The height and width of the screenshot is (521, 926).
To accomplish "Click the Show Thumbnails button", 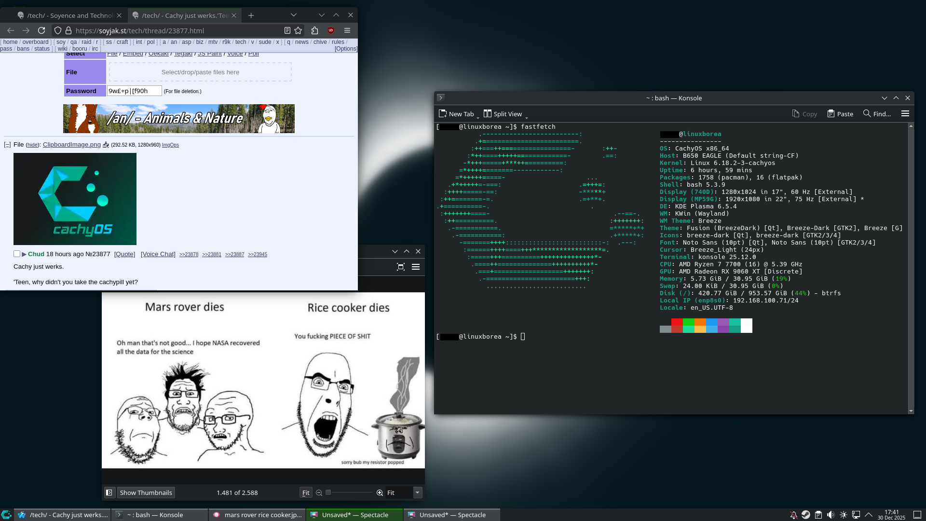I will coord(146,493).
